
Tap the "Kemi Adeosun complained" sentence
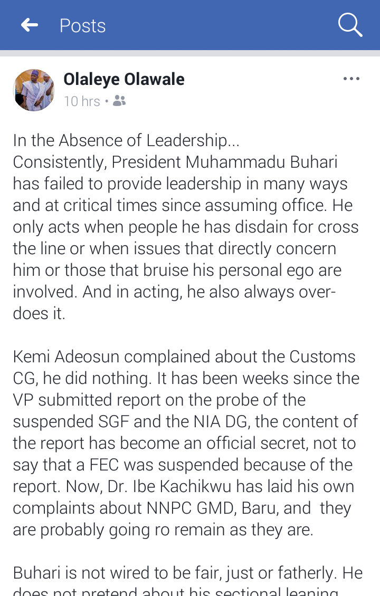coord(106,357)
